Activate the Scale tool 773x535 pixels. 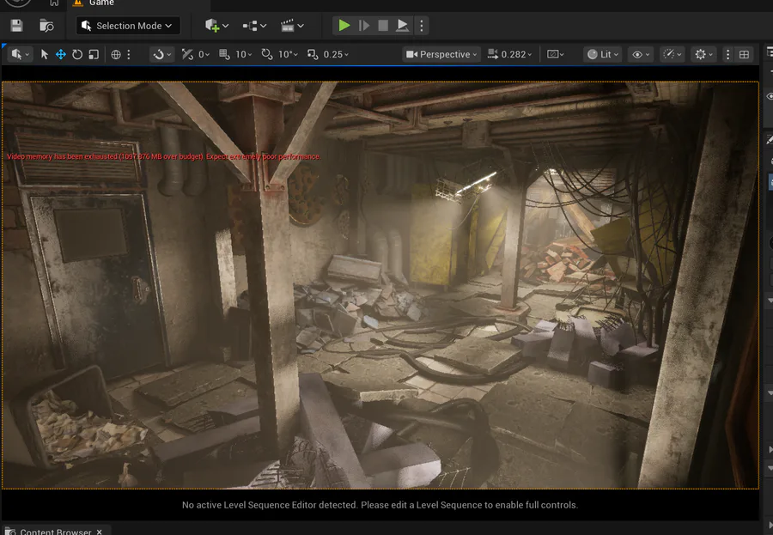(x=94, y=54)
